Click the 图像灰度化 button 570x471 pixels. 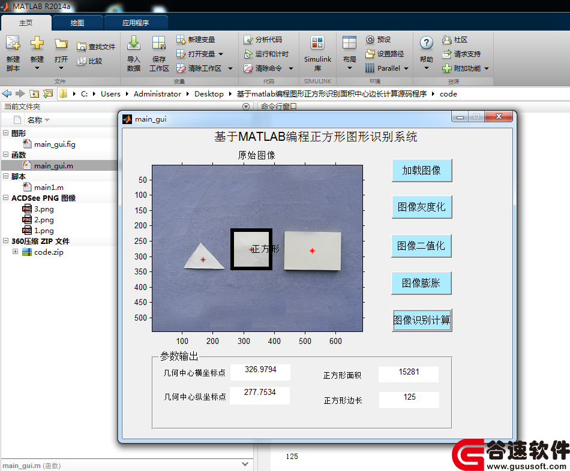tap(422, 207)
